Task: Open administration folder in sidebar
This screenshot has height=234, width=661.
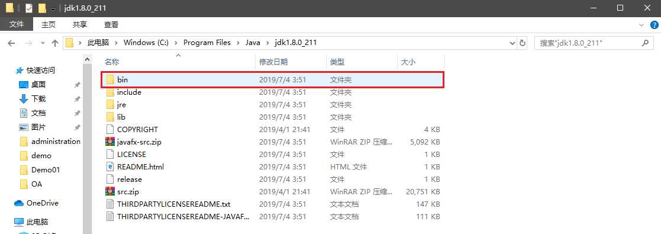Action: [56, 142]
